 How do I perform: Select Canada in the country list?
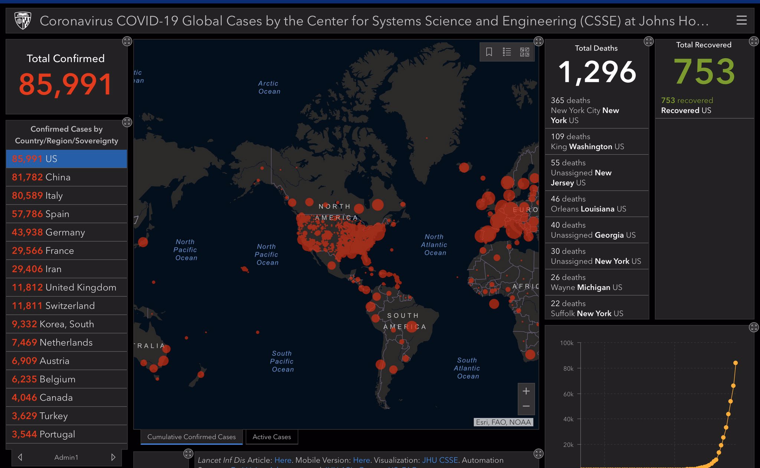(x=66, y=398)
